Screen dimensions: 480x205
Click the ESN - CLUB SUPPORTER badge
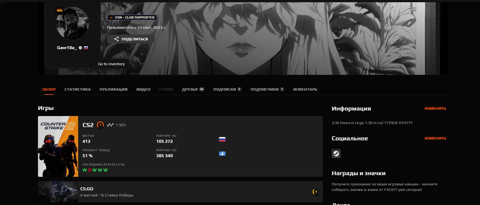[132, 17]
